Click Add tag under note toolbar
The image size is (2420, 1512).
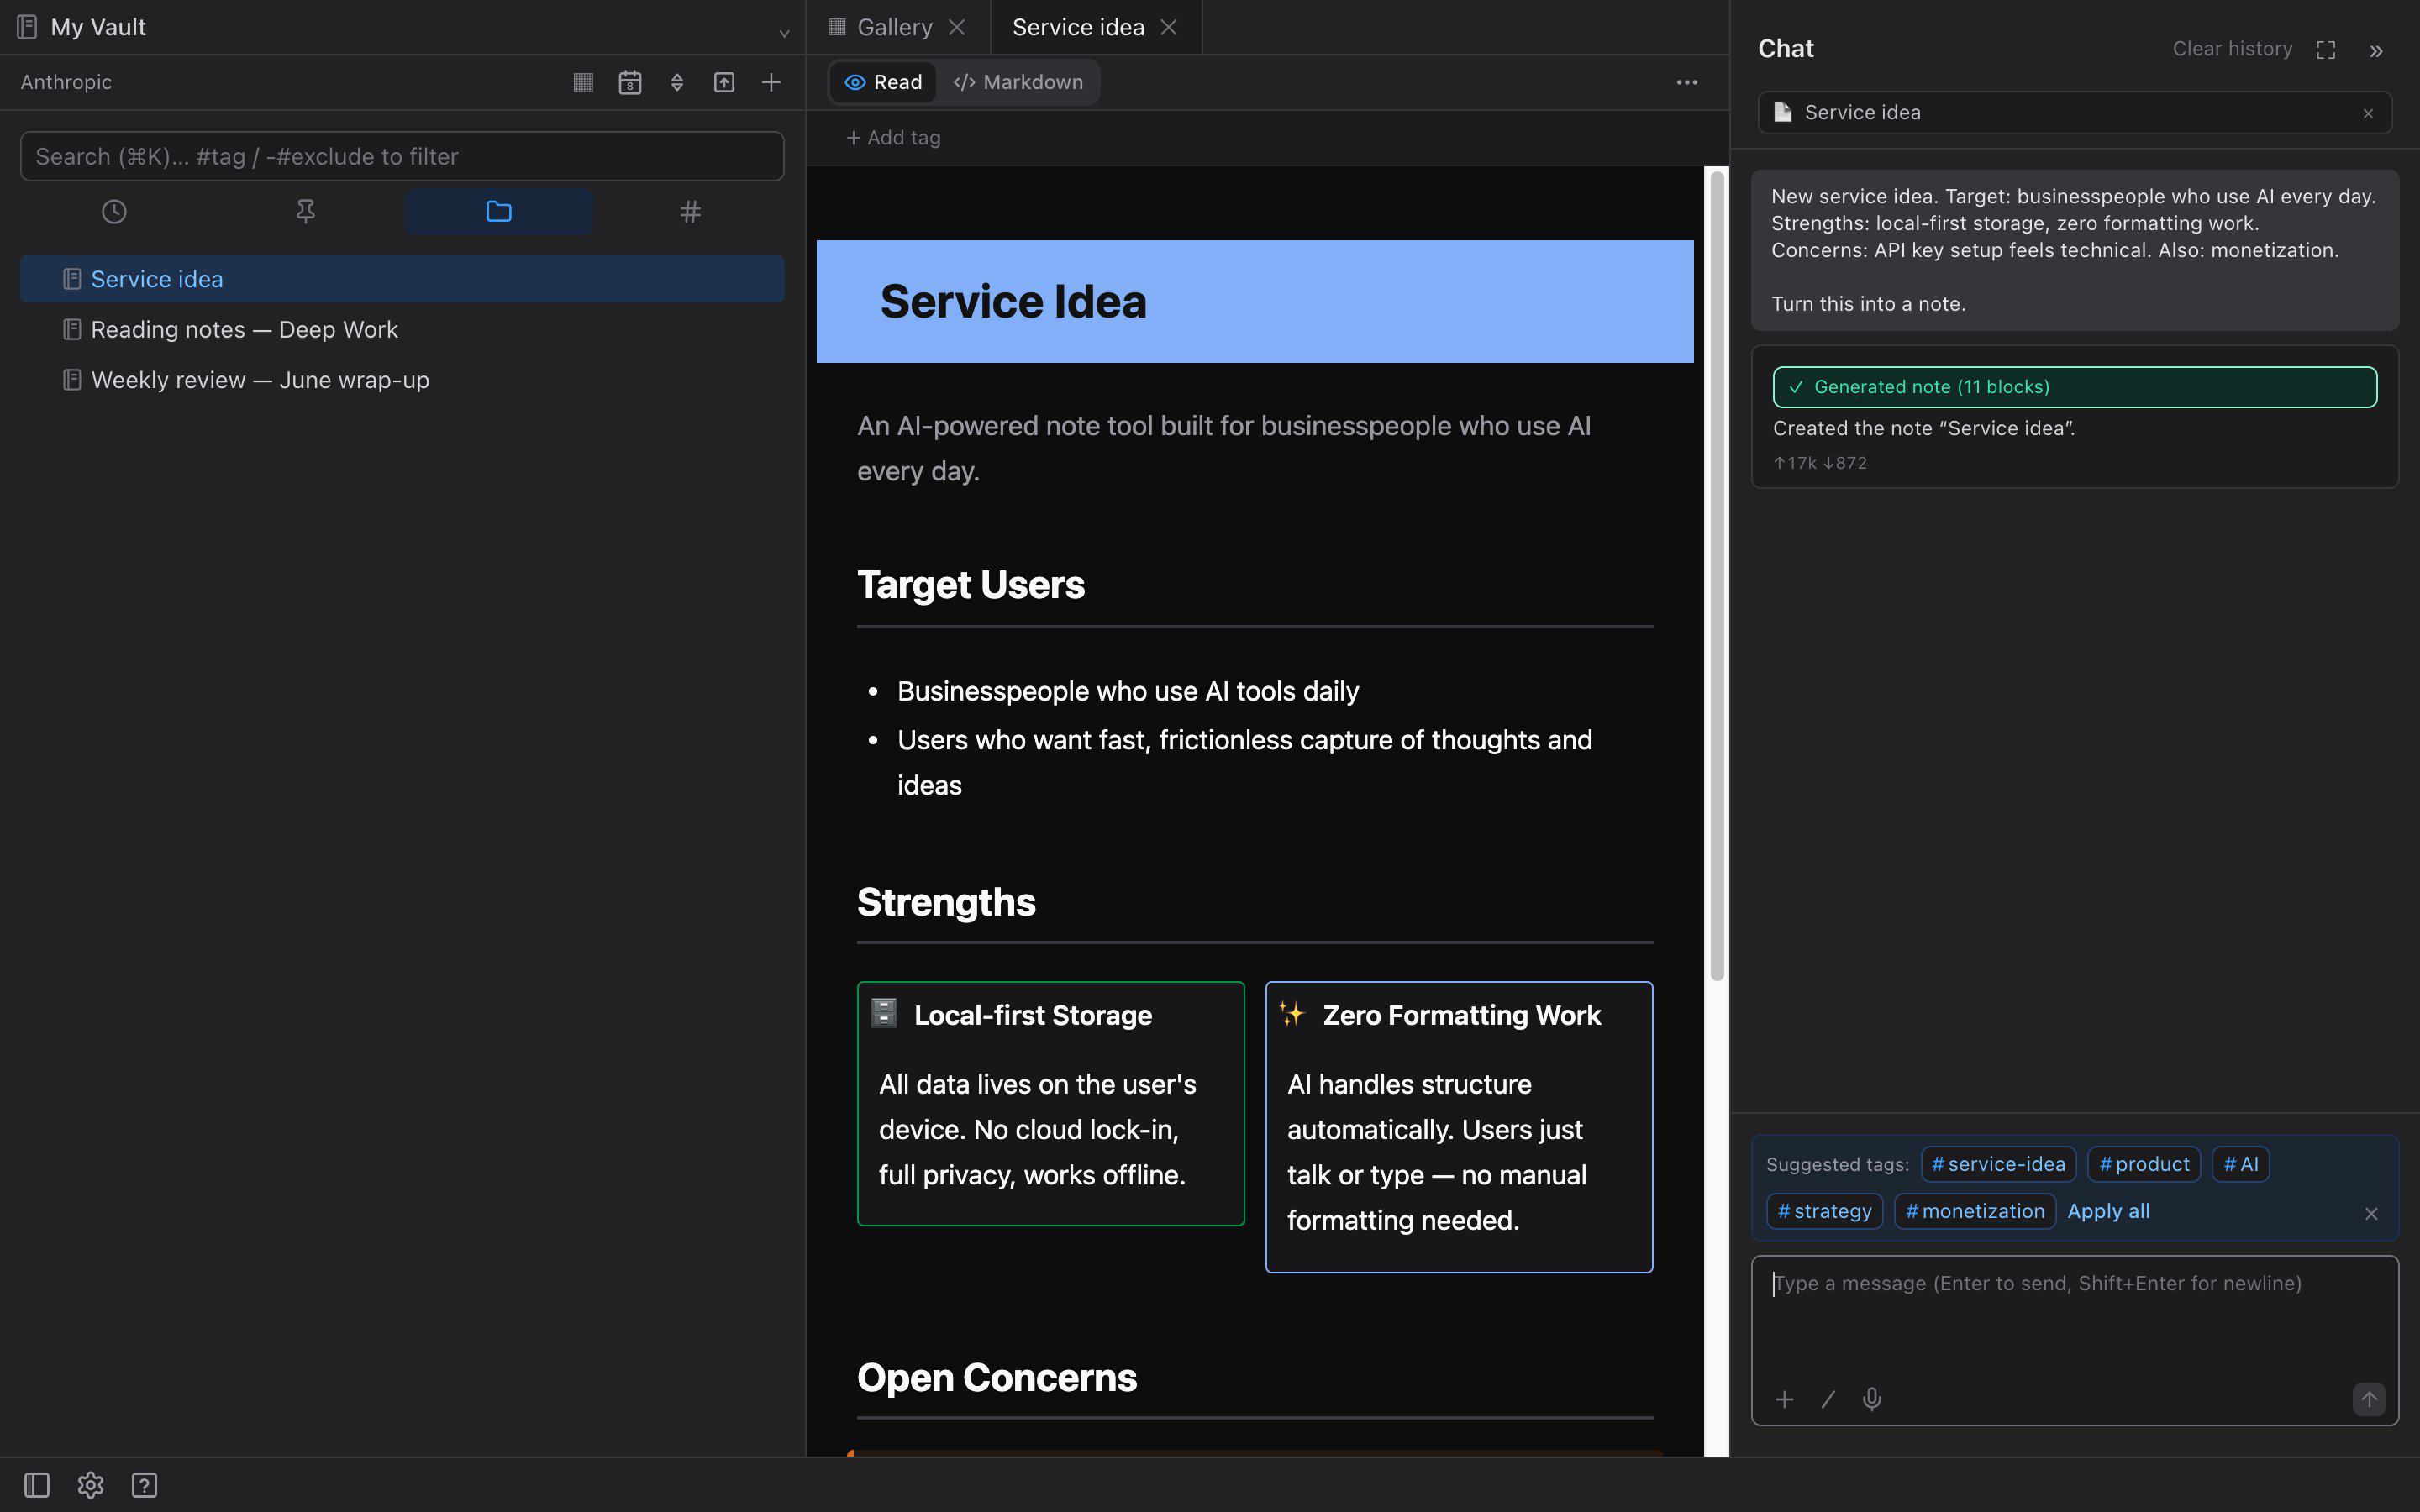click(893, 137)
